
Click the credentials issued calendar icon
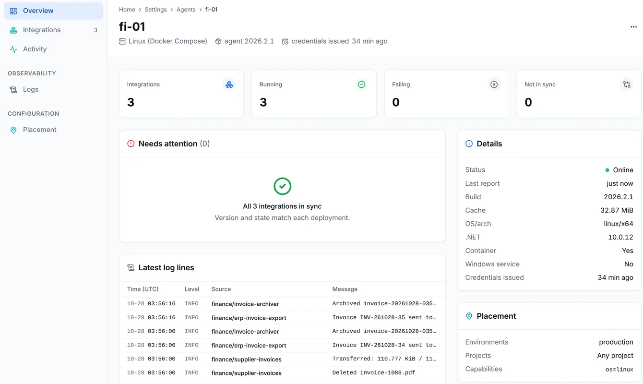pyautogui.click(x=285, y=41)
